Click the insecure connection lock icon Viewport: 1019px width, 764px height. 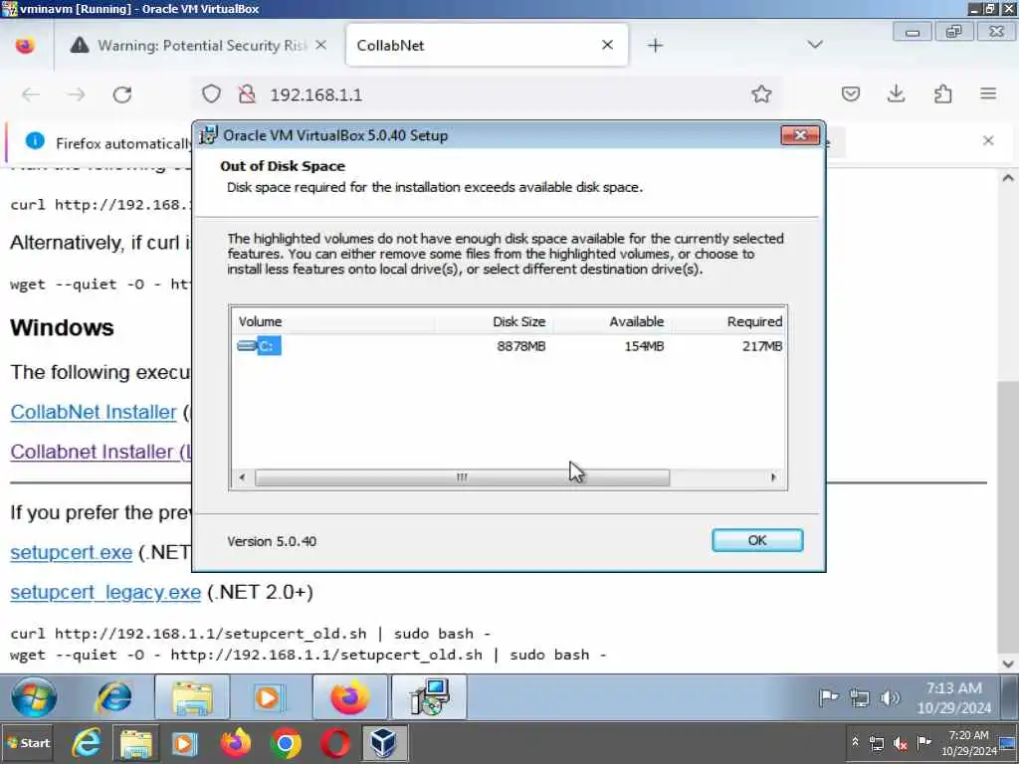[247, 95]
